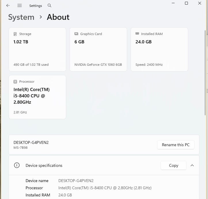This screenshot has height=199, width=208.
Task: Navigate to System in the breadcrumb
Action: click(21, 17)
